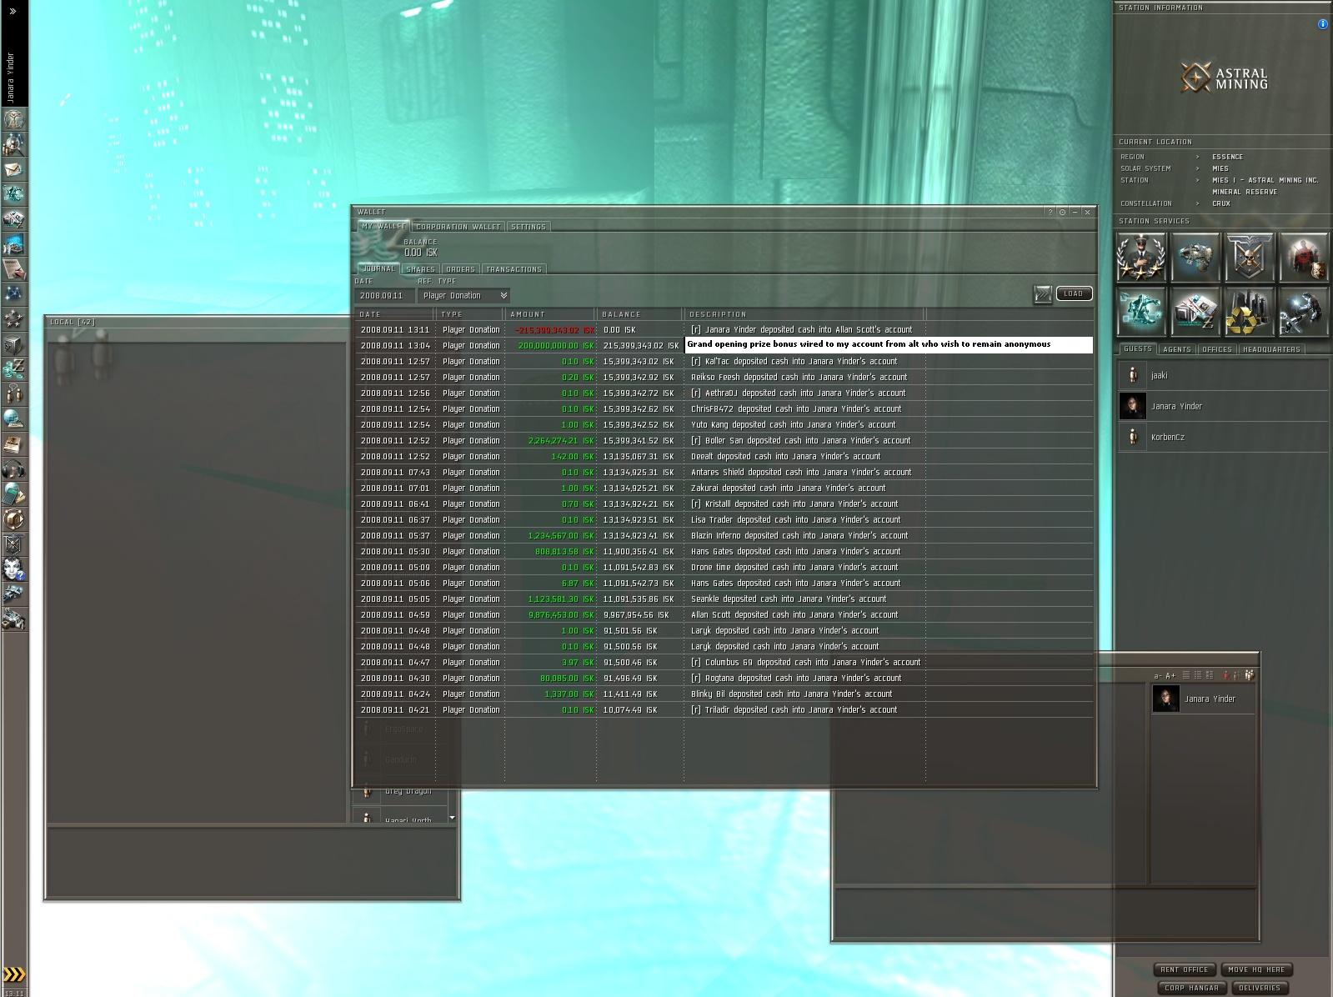Decrease chat font size with a- icon
Screen dimensions: 1333x997
pos(1158,675)
